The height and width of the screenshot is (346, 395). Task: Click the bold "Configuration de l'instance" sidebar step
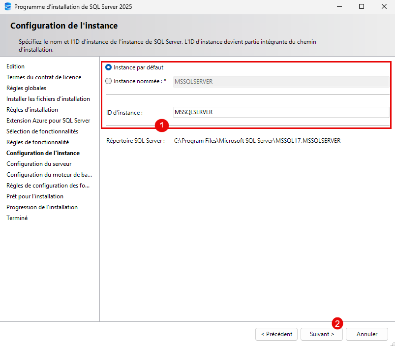click(43, 153)
